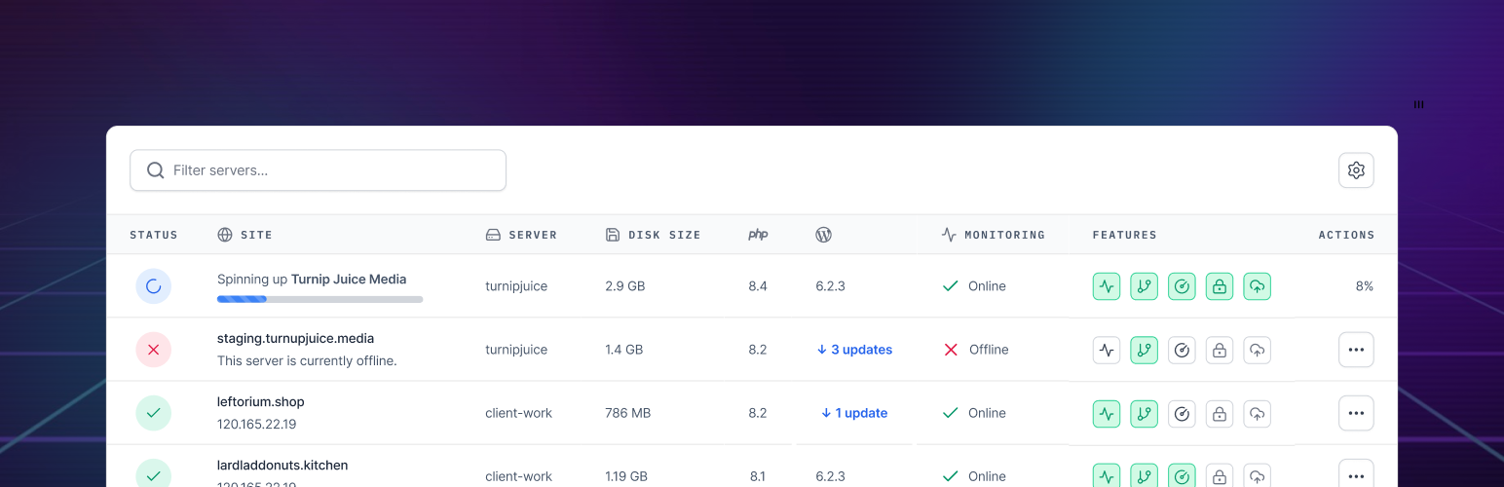Screen dimensions: 1504x487
Task: Toggle SSL lock feature for leftorium.shop
Action: [x=1219, y=413]
